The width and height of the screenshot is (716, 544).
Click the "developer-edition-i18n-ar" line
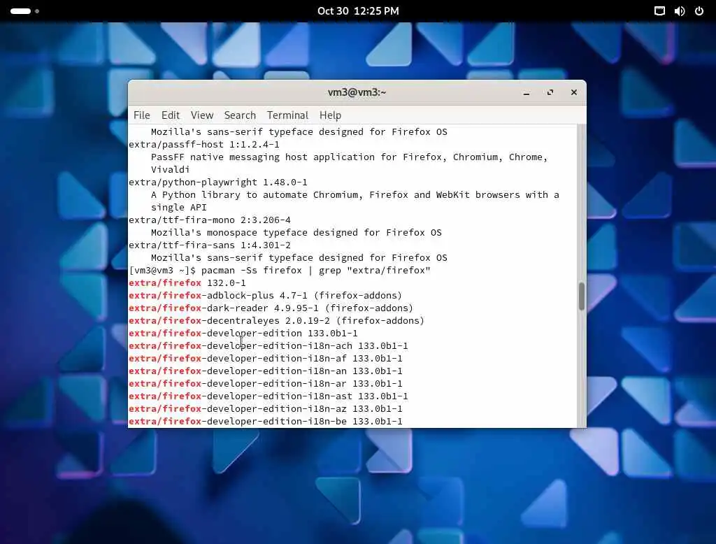click(x=266, y=384)
